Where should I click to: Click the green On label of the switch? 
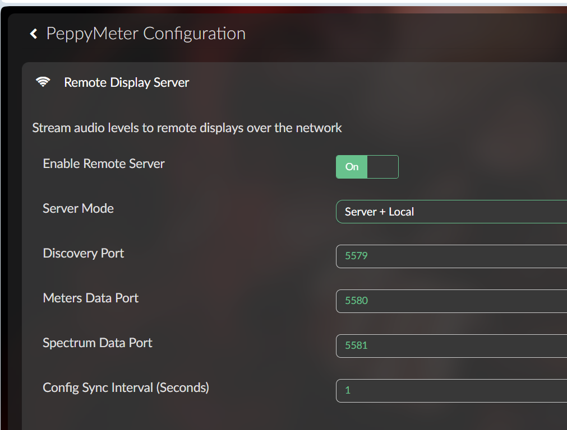(352, 167)
